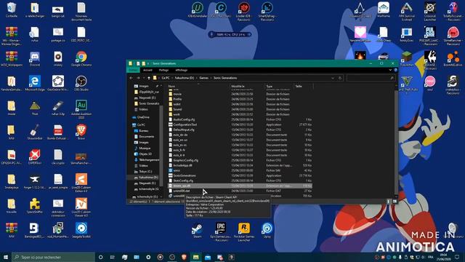Open the Discord desktop shortcut
The width and height of the screenshot is (465, 262).
[35, 59]
